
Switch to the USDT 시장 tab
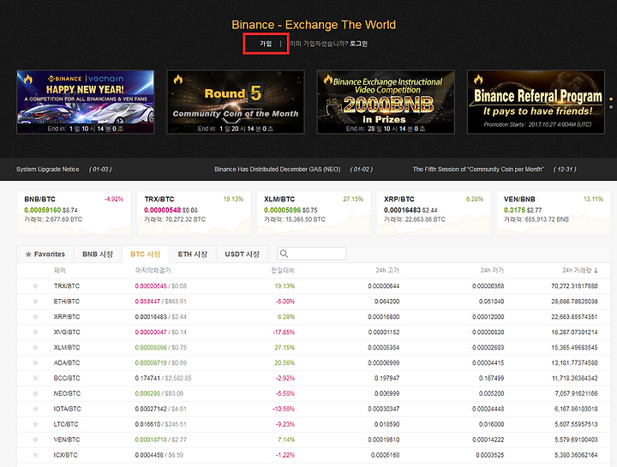click(x=242, y=254)
